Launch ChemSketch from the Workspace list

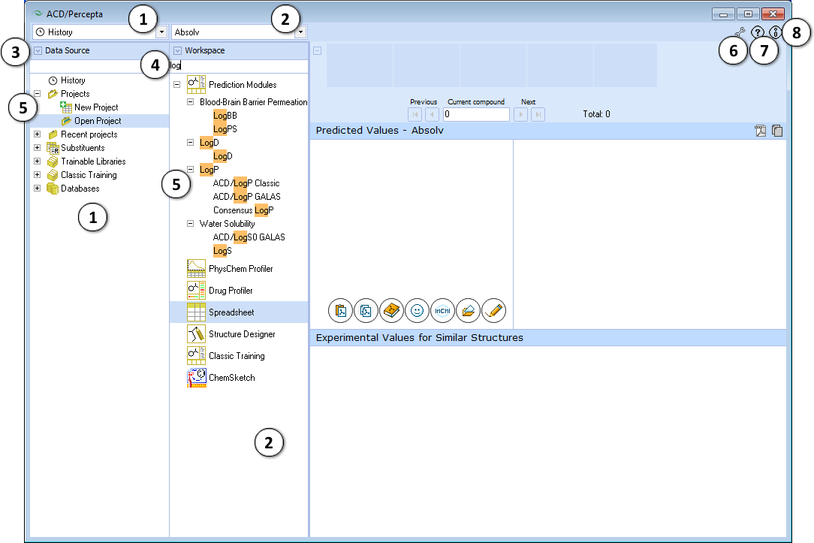pos(222,378)
